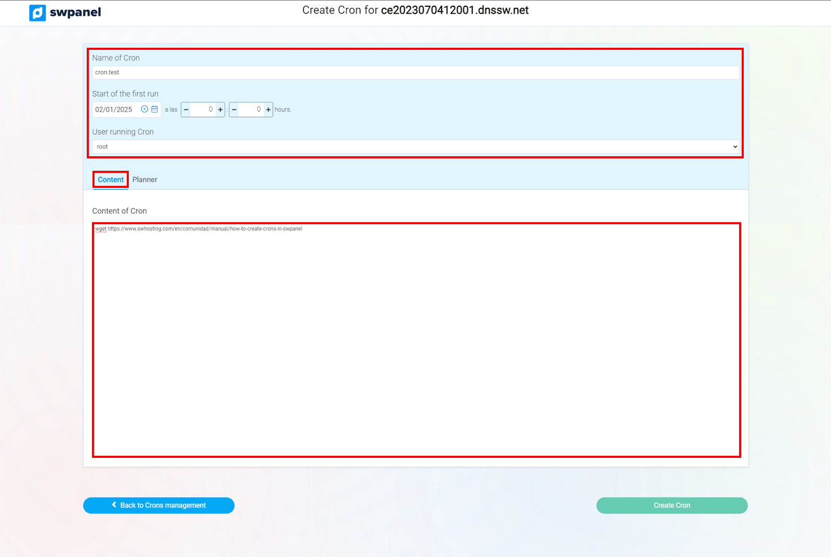The image size is (831, 557).
Task: Increase the start hour value
Action: (220, 110)
